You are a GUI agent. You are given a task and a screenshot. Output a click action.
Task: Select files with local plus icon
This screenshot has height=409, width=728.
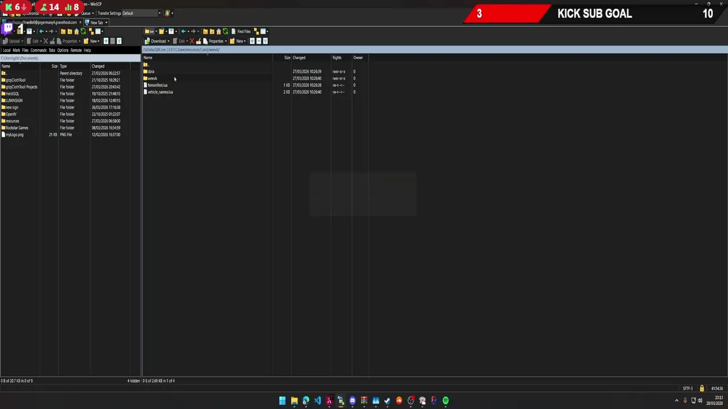[x=106, y=41]
